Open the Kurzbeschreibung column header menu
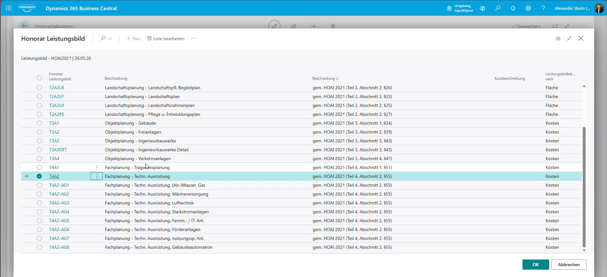 tap(510, 78)
